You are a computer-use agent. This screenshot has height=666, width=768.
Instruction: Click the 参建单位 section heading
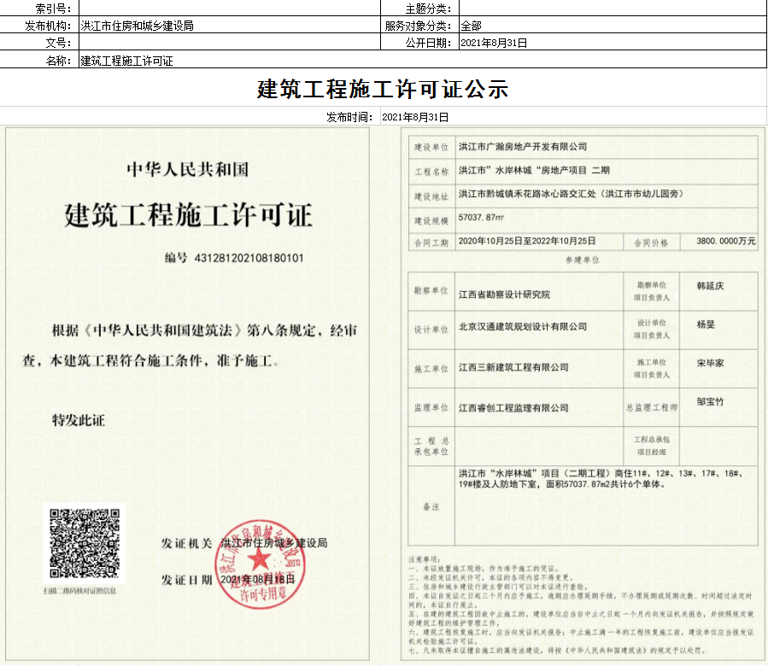pyautogui.click(x=583, y=260)
